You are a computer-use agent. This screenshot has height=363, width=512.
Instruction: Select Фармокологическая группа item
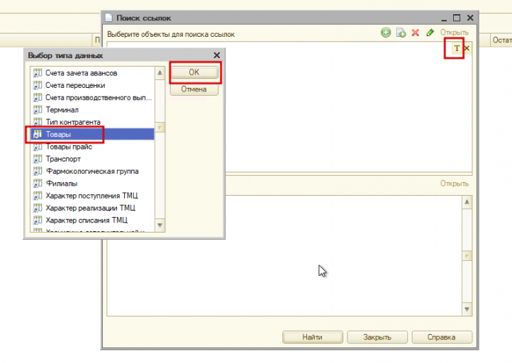click(x=92, y=172)
